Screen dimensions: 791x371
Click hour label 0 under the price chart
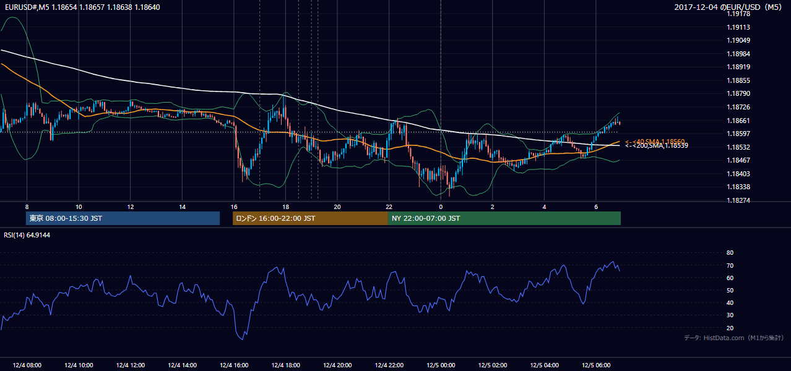[441, 207]
